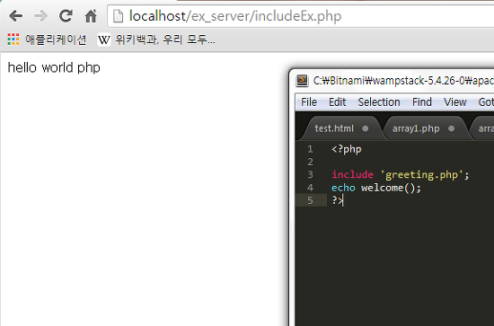Open the Selection menu in Sublime Text
This screenshot has height=326, width=494.
tap(379, 102)
